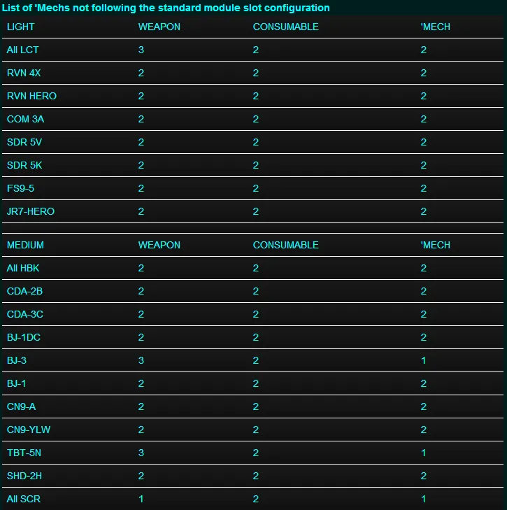Click the CDA-2B entry
Screen dimensions: 507x510
pos(24,291)
